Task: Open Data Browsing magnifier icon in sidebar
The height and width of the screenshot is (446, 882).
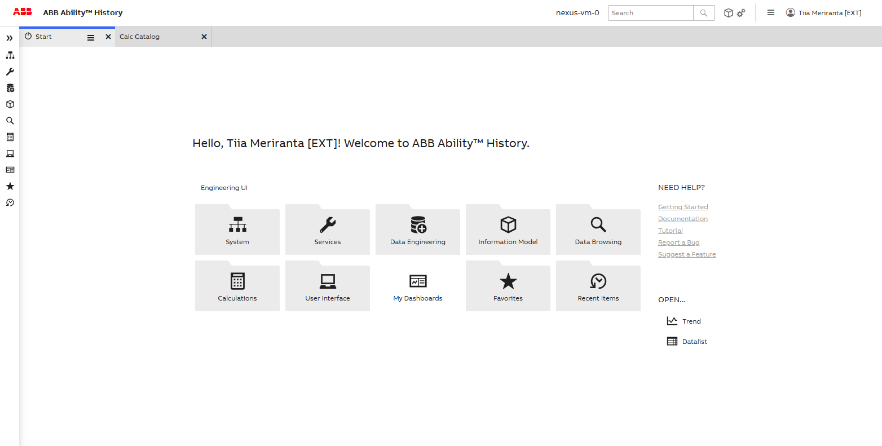Action: (10, 121)
